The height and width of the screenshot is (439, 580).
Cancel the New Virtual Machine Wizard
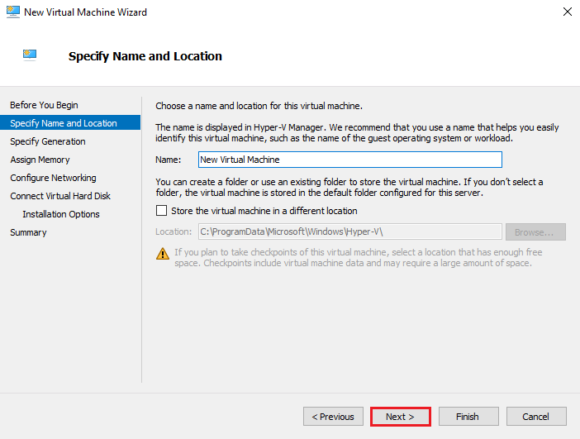pos(536,417)
